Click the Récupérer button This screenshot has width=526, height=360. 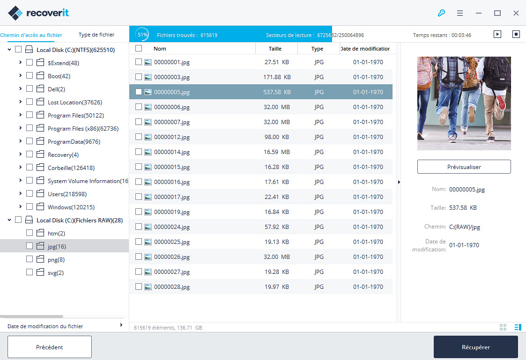[476, 347]
